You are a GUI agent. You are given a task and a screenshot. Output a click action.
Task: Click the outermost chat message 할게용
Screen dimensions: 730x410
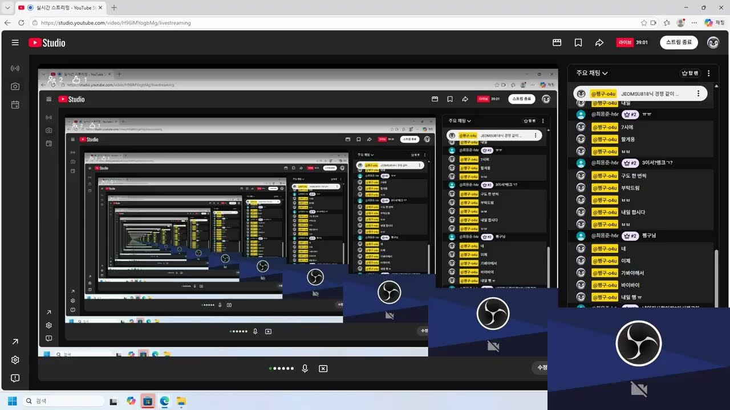(x=628, y=139)
